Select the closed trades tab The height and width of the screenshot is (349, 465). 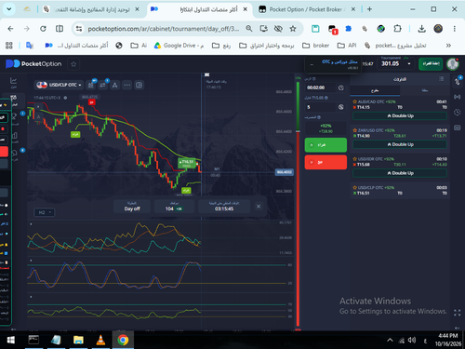coord(425,90)
